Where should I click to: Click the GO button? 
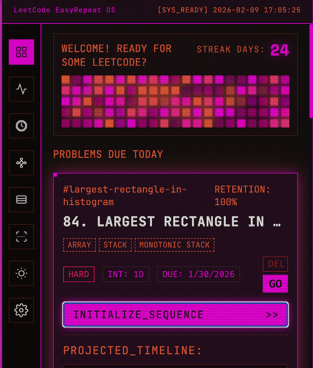(x=275, y=284)
